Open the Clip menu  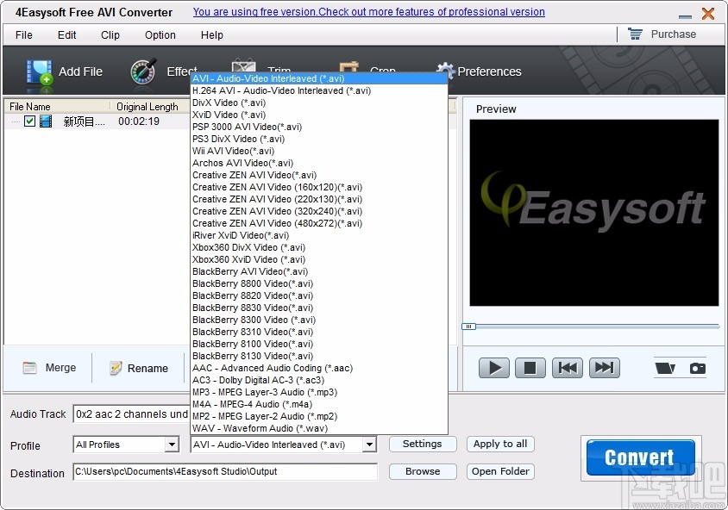click(110, 35)
